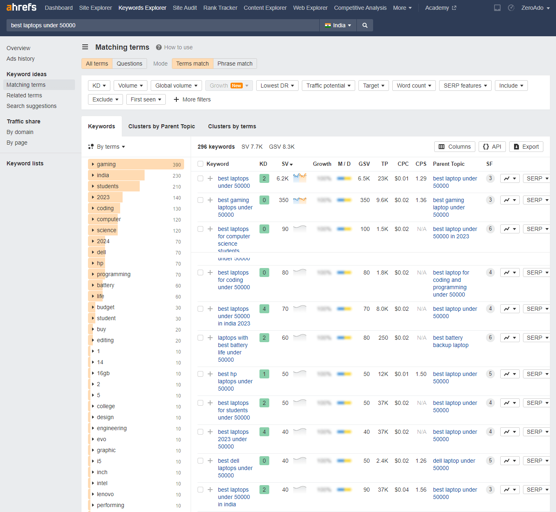Check 'best laptops for computer science students' checkbox
The image size is (556, 512).
click(x=200, y=229)
